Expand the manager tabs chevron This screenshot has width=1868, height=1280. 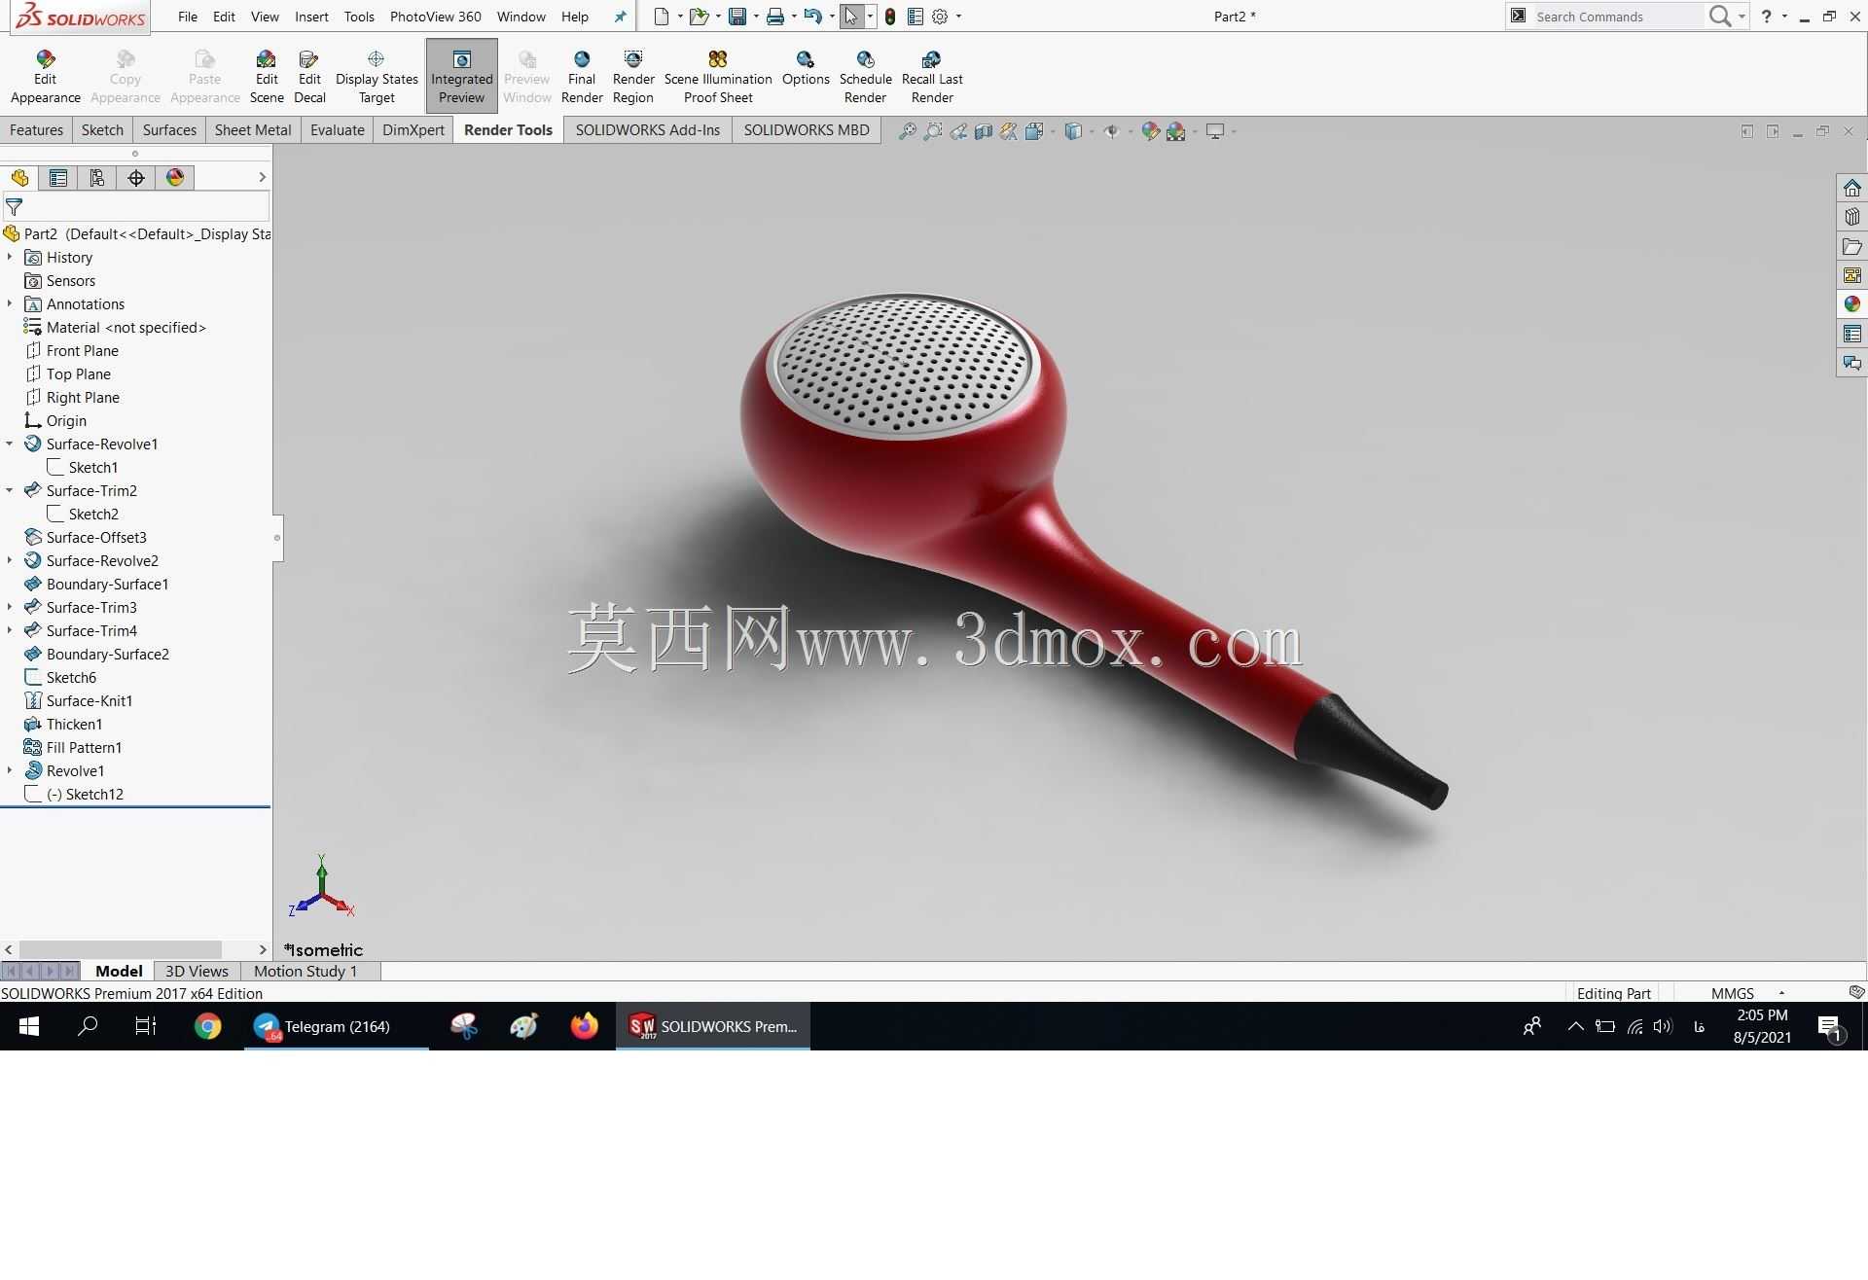click(x=261, y=177)
